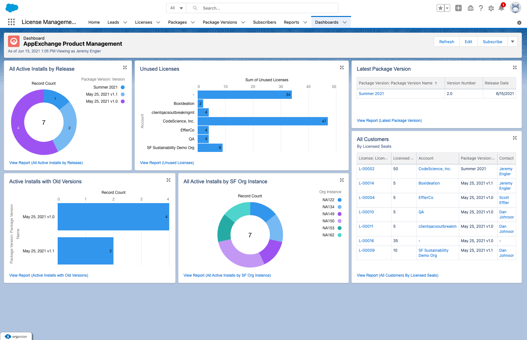Go to the Licenses tab
527x340 pixels.
(x=144, y=22)
